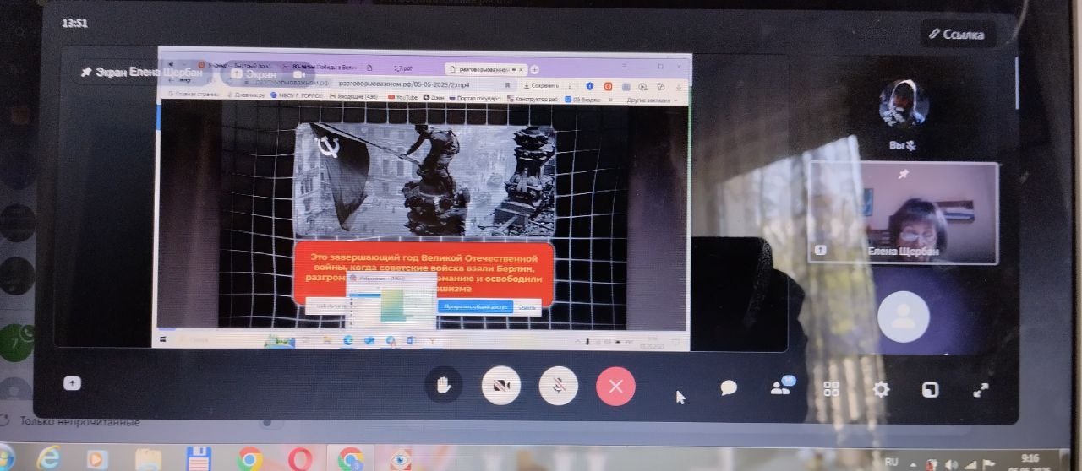Viewport: 1082px width, 471px height.
Task: Click the blue shield extension icon
Action: (x=589, y=86)
